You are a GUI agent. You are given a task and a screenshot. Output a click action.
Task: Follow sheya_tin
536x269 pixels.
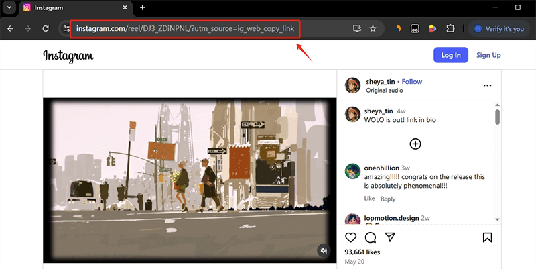pyautogui.click(x=411, y=81)
